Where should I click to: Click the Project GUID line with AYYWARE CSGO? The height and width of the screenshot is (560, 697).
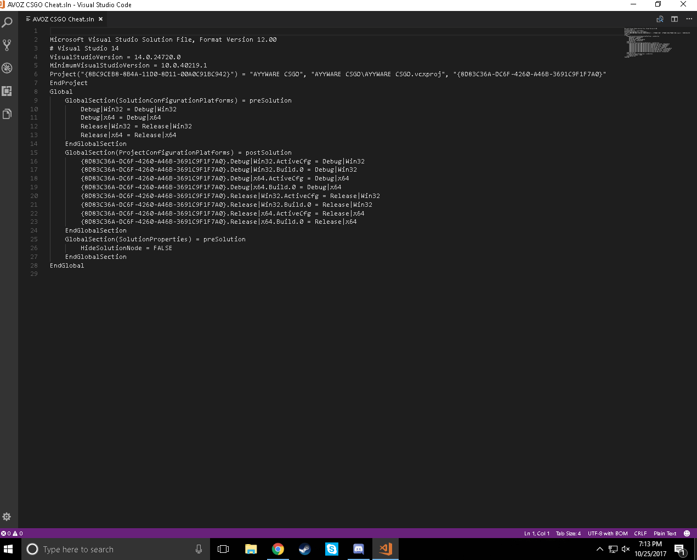coord(328,74)
